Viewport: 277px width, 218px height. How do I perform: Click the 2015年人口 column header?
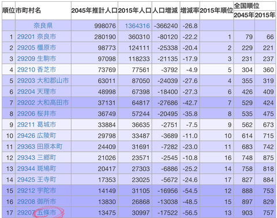pyautogui.click(x=135, y=10)
